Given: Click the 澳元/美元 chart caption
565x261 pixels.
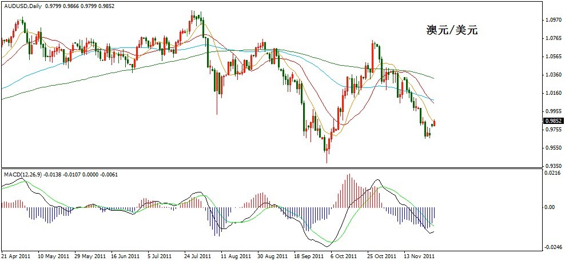Looking at the screenshot, I should coord(452,30).
